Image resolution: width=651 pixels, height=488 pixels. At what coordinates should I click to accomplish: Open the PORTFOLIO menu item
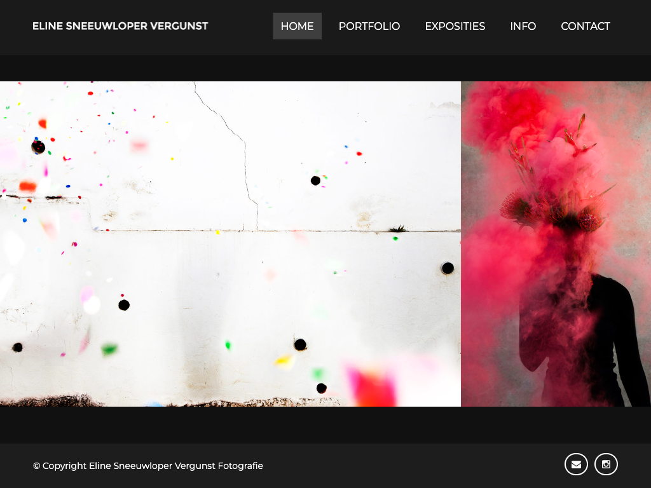tap(369, 26)
